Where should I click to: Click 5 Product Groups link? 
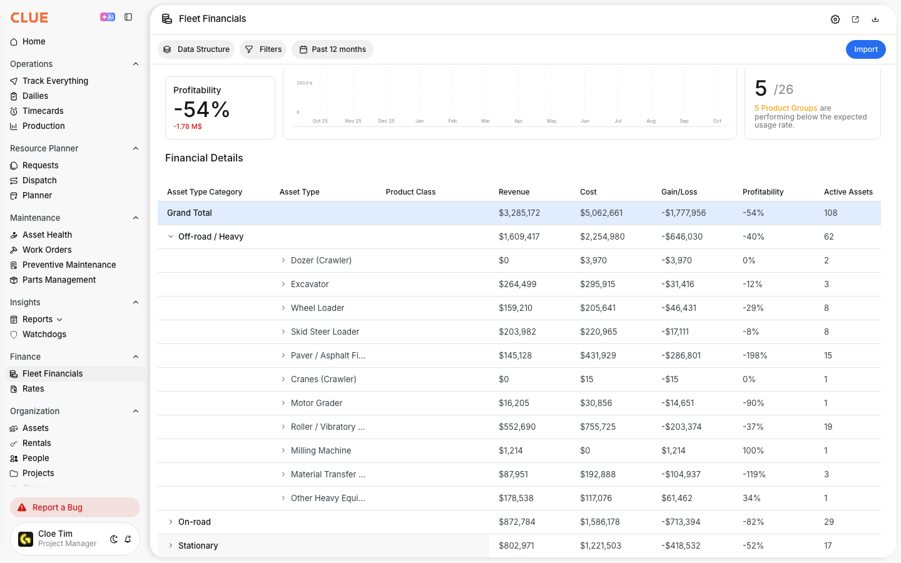pyautogui.click(x=786, y=108)
